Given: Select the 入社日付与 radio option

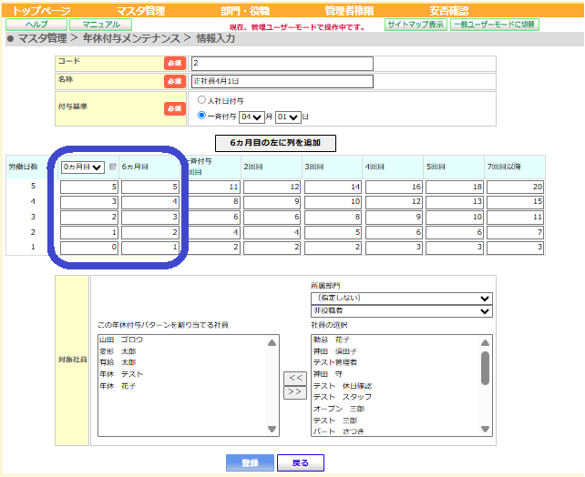Looking at the screenshot, I should pyautogui.click(x=201, y=100).
